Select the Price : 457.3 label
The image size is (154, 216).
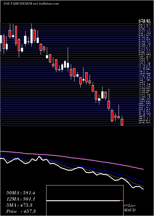coord(21,211)
